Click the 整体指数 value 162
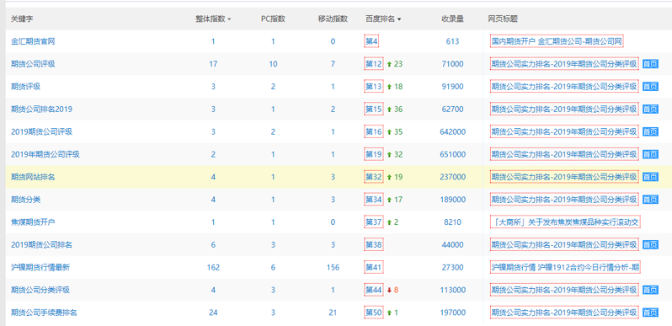This screenshot has width=672, height=326. 213,268
